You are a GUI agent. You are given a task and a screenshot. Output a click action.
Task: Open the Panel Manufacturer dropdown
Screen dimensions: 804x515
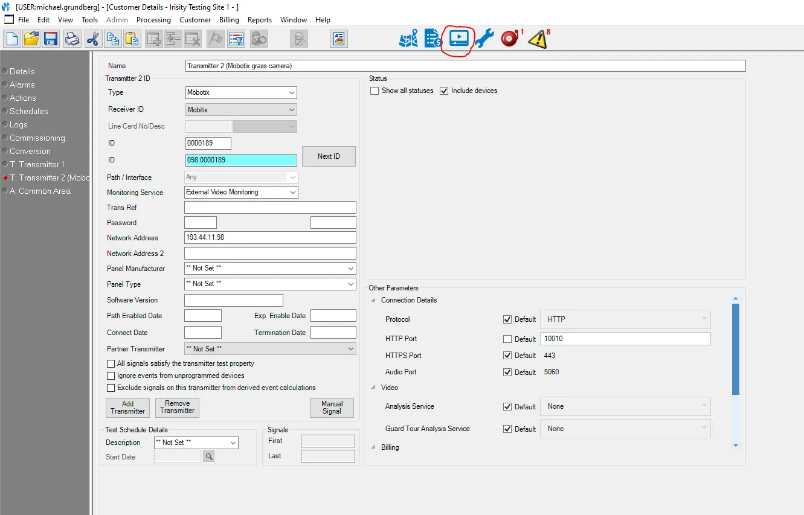[270, 268]
